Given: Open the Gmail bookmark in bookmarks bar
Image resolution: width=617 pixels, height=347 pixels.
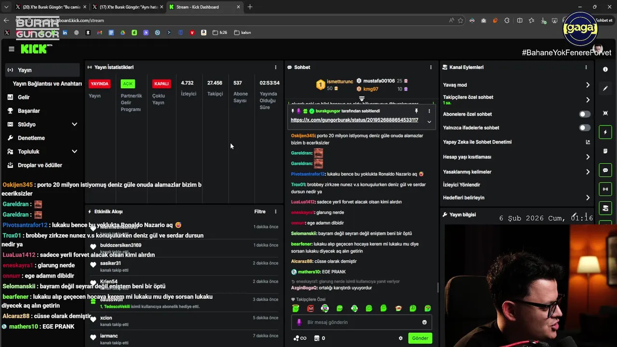Looking at the screenshot, I should [99, 33].
